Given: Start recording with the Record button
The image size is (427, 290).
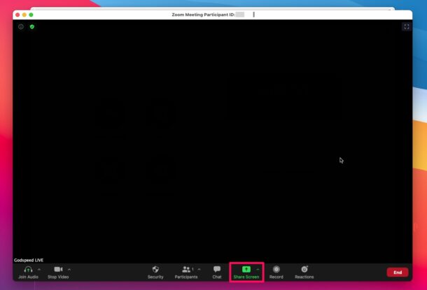Looking at the screenshot, I should point(276,273).
